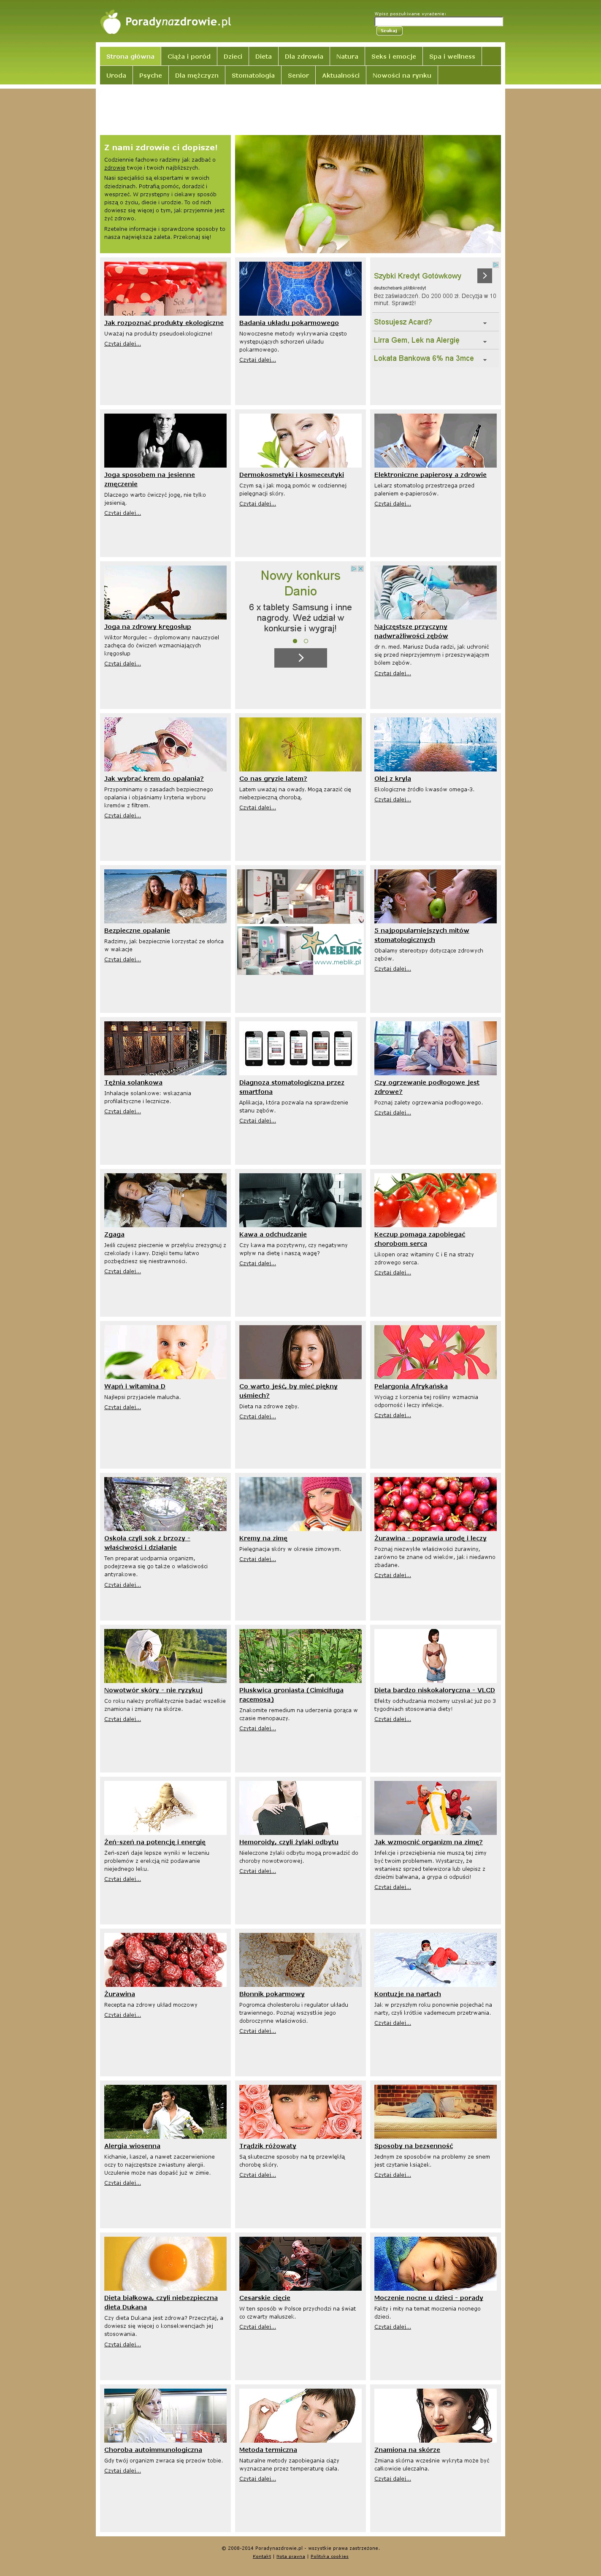601x2576 pixels.
Task: Open the Dieta menu tab
Action: click(x=263, y=57)
